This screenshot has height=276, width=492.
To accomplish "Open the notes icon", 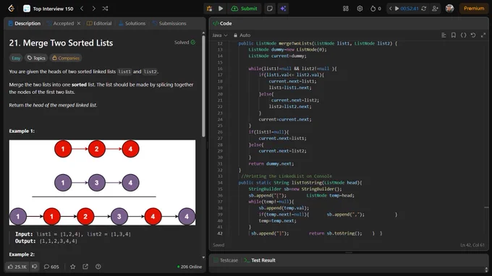I will point(270,9).
